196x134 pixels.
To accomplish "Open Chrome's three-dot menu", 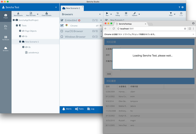I will 193,29.
